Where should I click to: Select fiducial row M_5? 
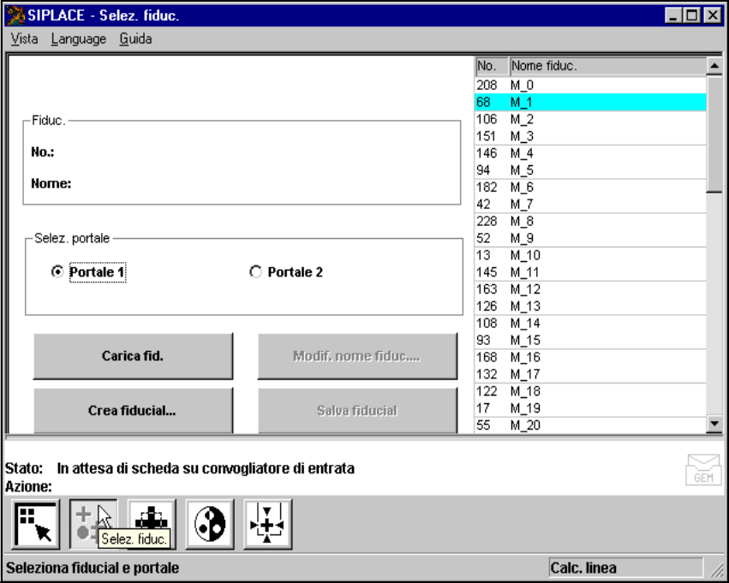[590, 170]
